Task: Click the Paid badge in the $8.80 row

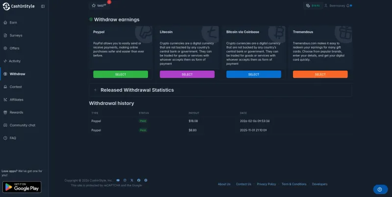Action: (143, 130)
